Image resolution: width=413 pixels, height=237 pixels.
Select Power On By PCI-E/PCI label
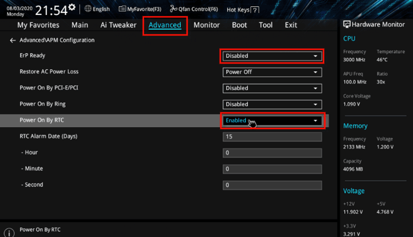tap(49, 88)
